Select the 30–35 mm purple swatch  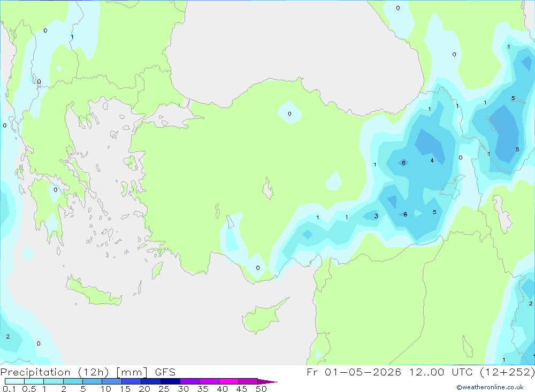point(190,381)
